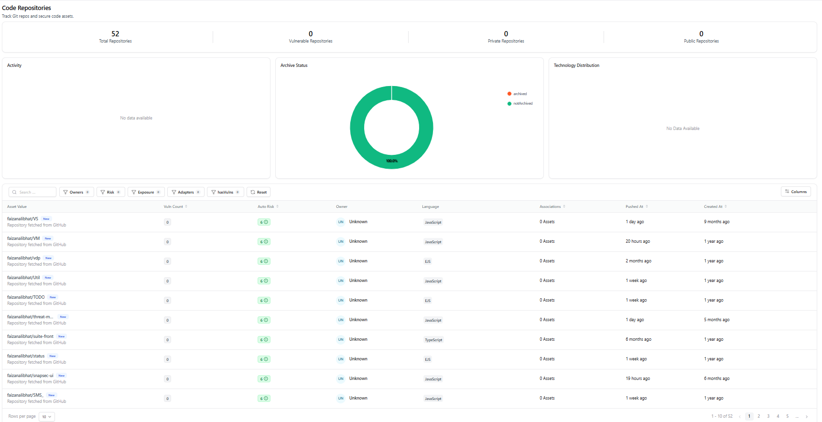Go to page 3
This screenshot has width=822, height=422.
click(768, 416)
